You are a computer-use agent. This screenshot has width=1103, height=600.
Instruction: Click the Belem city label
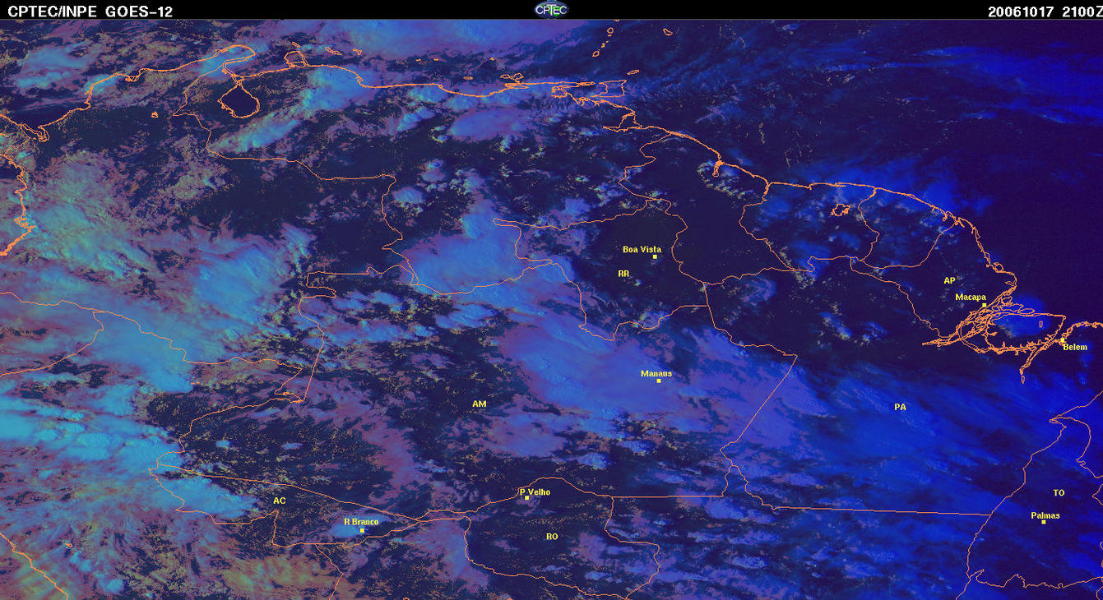pyautogui.click(x=1075, y=347)
